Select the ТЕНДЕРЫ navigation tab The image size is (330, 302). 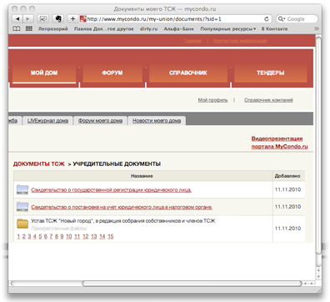(271, 73)
